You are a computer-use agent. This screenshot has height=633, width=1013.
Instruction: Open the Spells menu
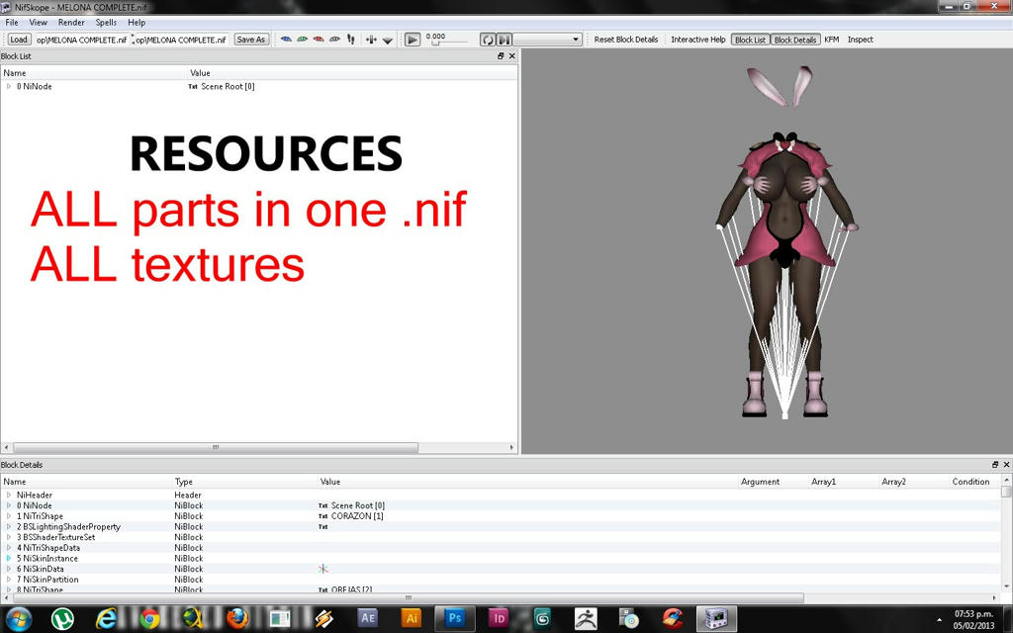(x=106, y=22)
